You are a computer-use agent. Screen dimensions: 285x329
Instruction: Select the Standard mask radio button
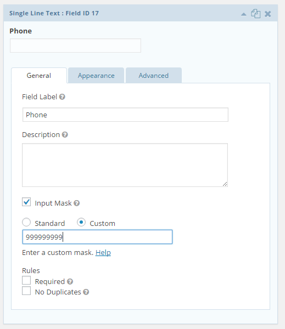tap(26, 222)
